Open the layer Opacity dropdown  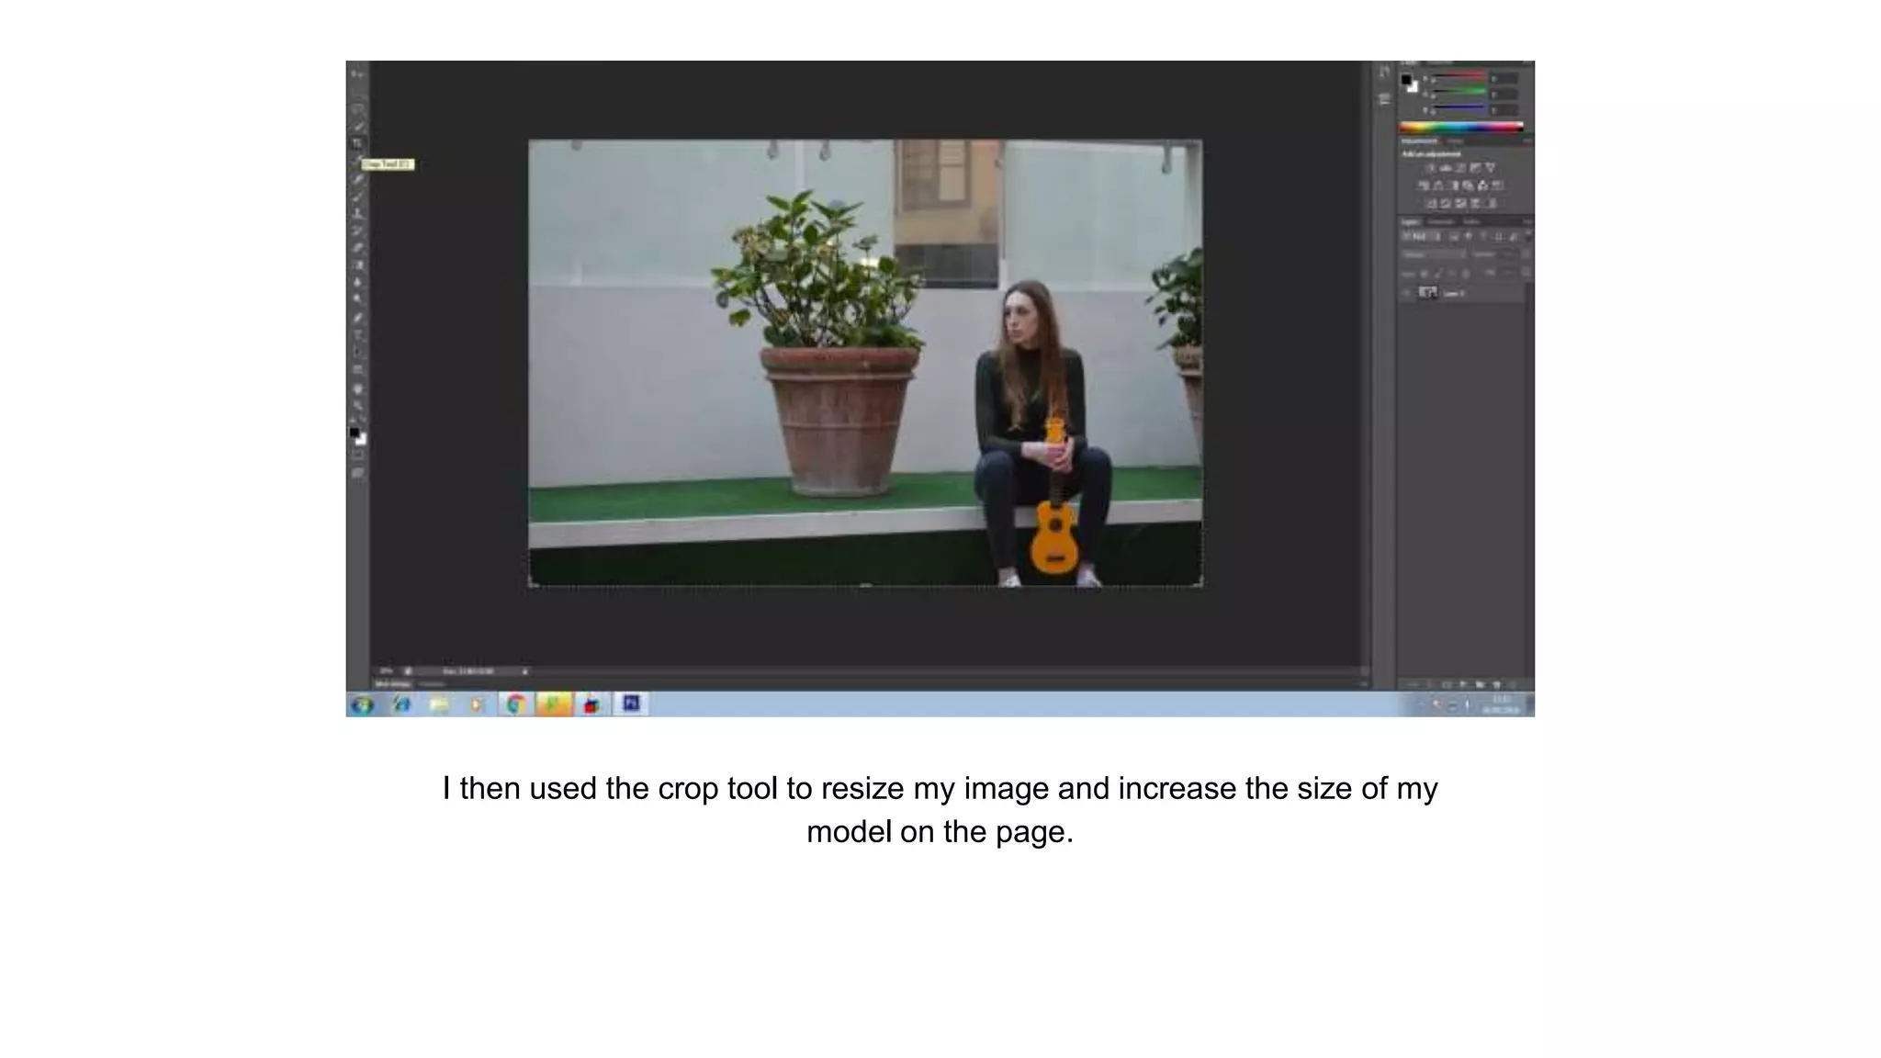click(x=1526, y=254)
